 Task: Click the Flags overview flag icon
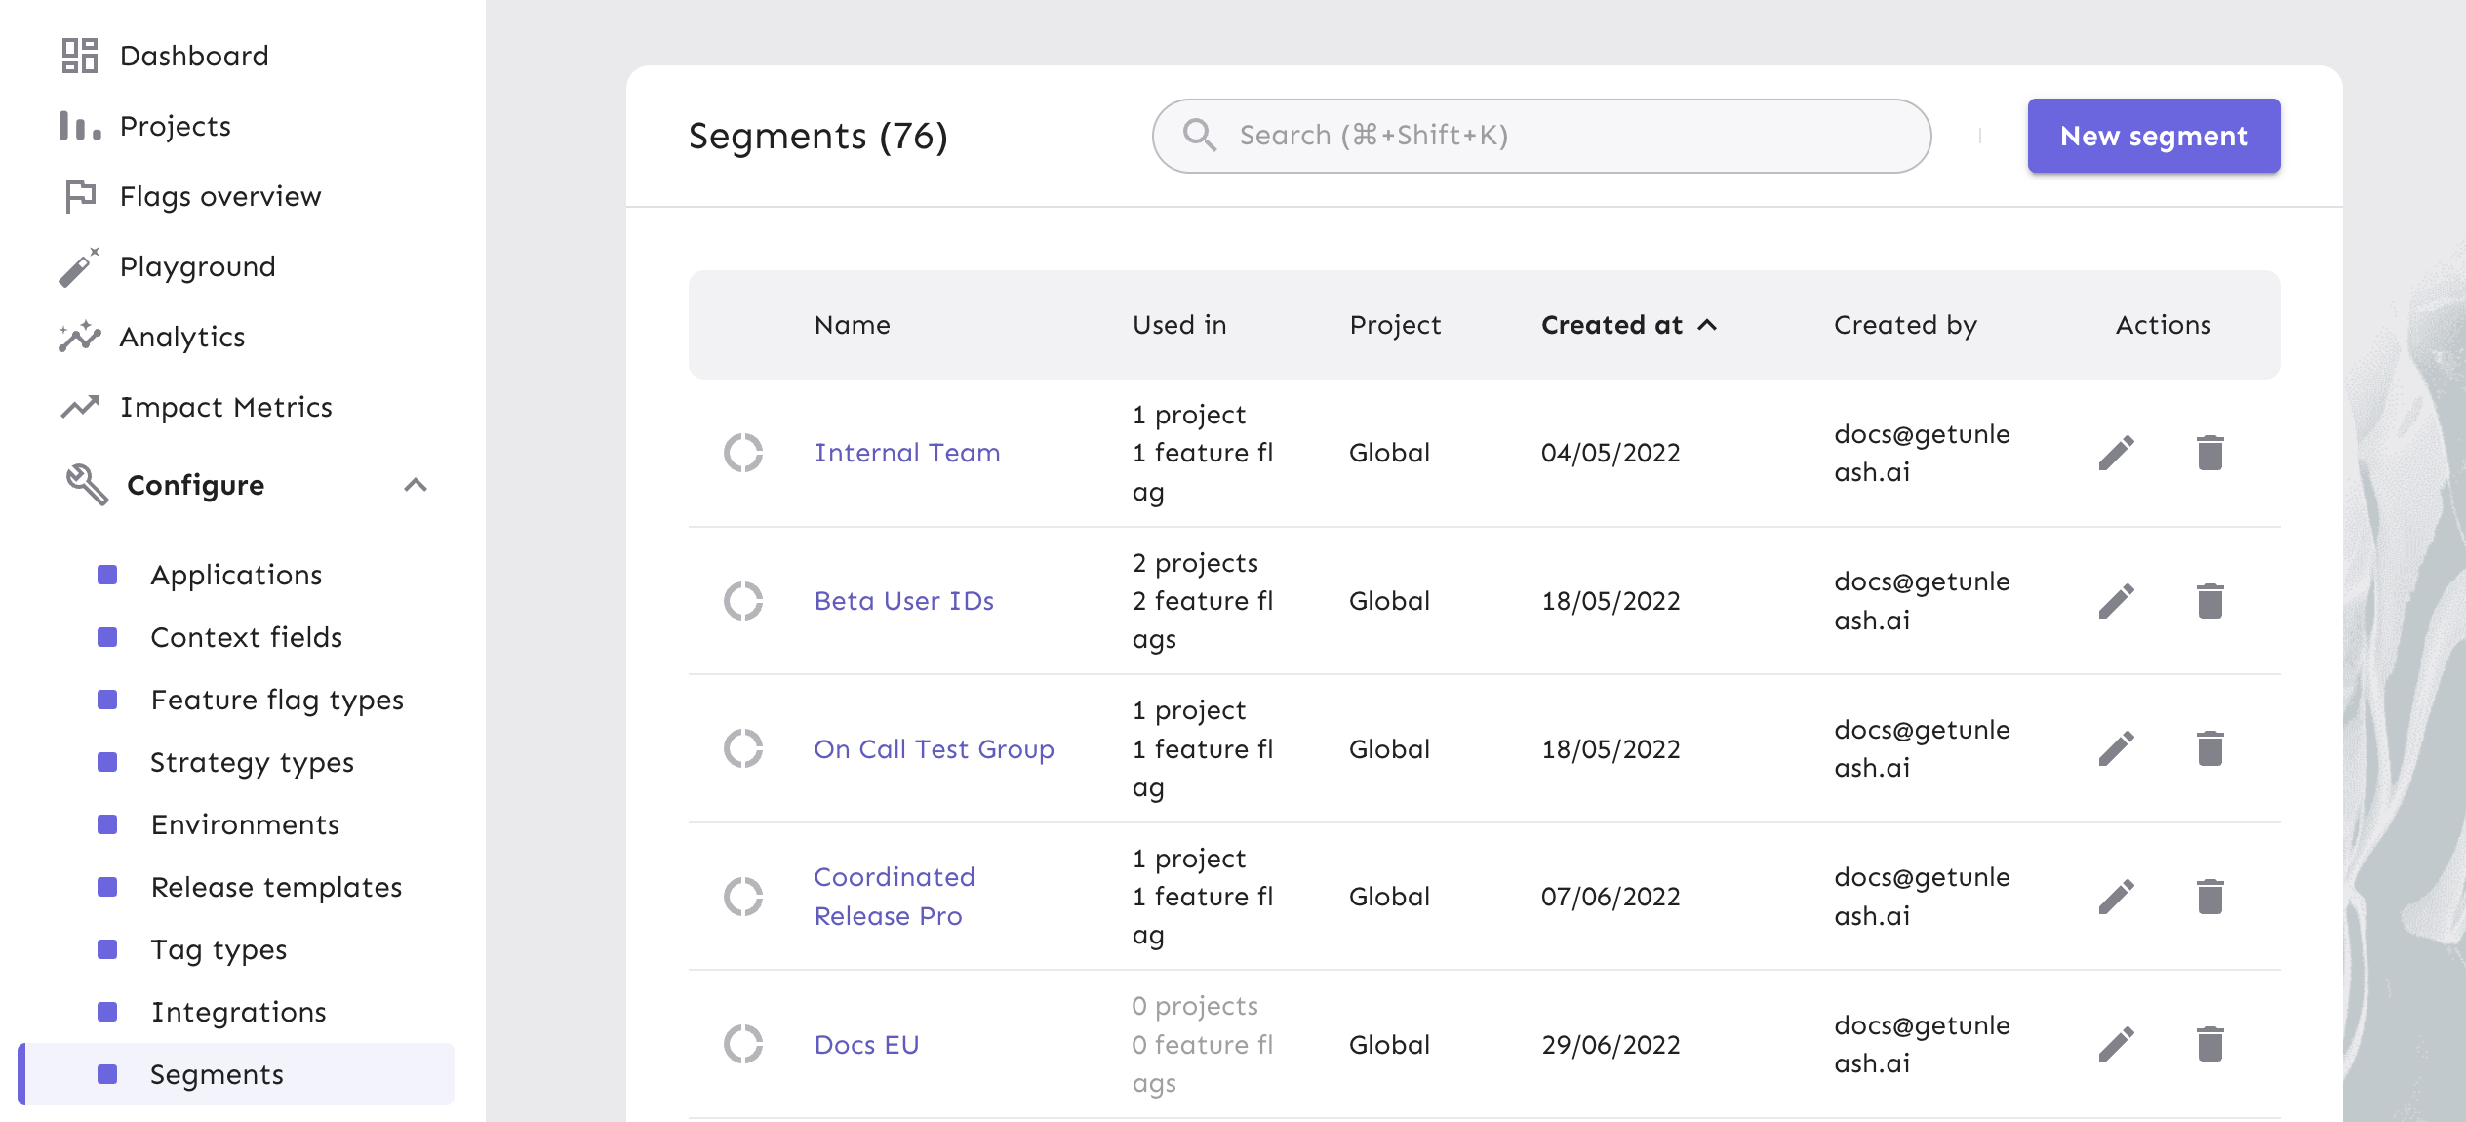coord(79,196)
